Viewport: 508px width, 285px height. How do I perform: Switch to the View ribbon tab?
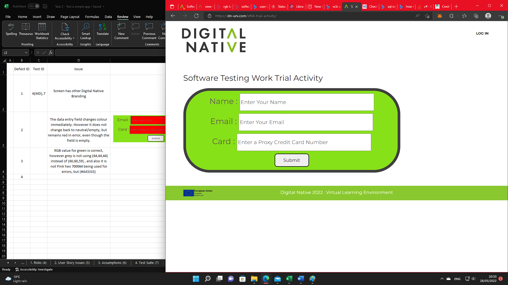137,17
